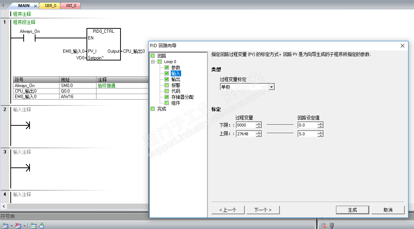Select 代码 in the wizard tree

176,91
